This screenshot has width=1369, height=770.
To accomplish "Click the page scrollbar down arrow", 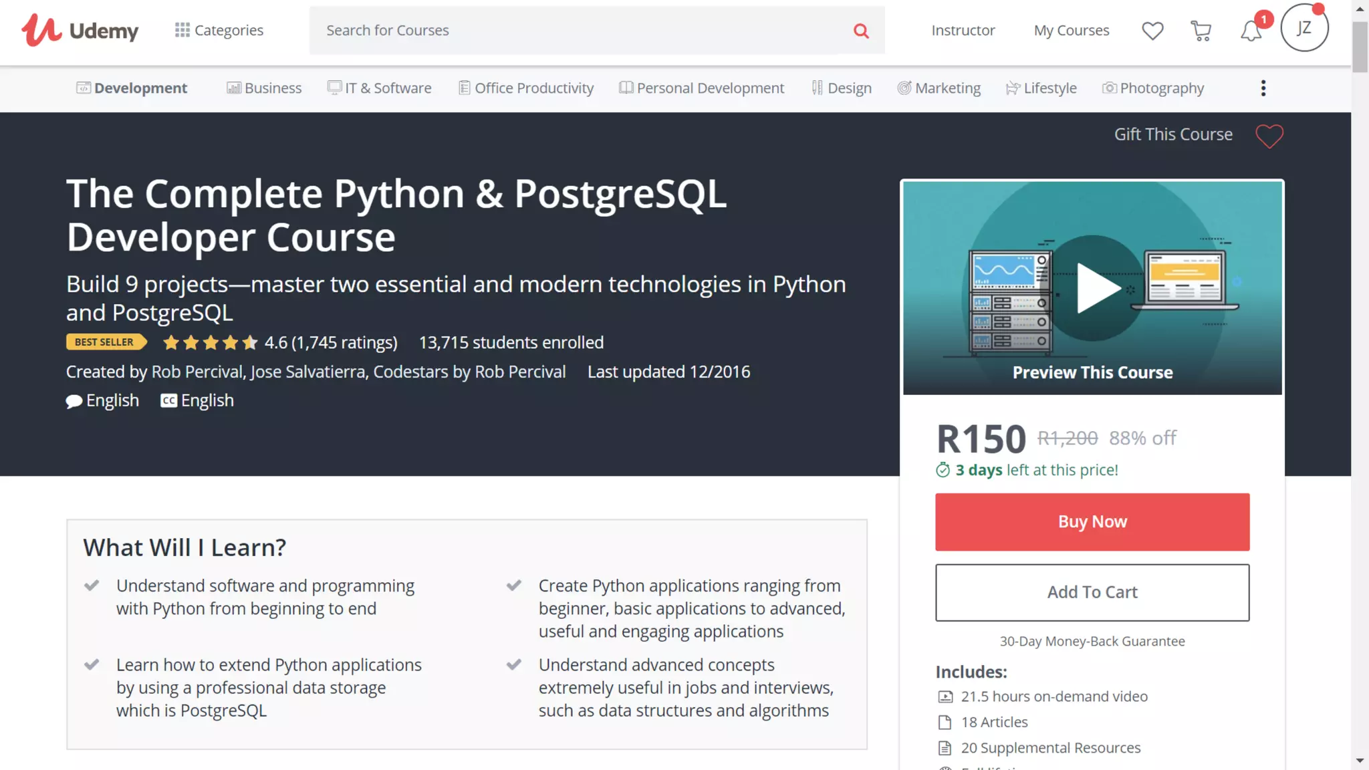I will (1360, 761).
